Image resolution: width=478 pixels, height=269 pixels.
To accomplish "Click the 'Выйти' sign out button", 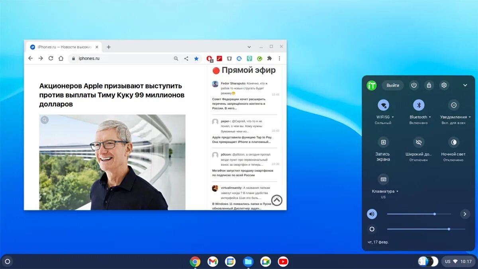I will 393,85.
